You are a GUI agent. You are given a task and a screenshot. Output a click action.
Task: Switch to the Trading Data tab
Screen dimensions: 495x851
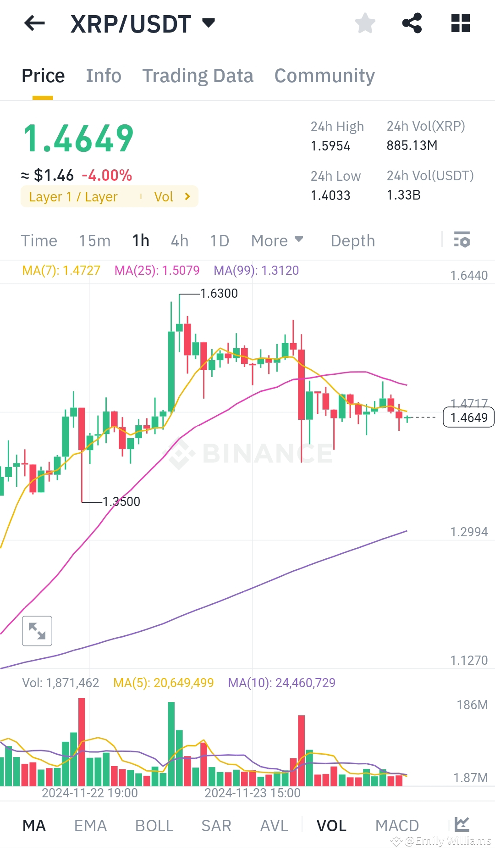198,75
